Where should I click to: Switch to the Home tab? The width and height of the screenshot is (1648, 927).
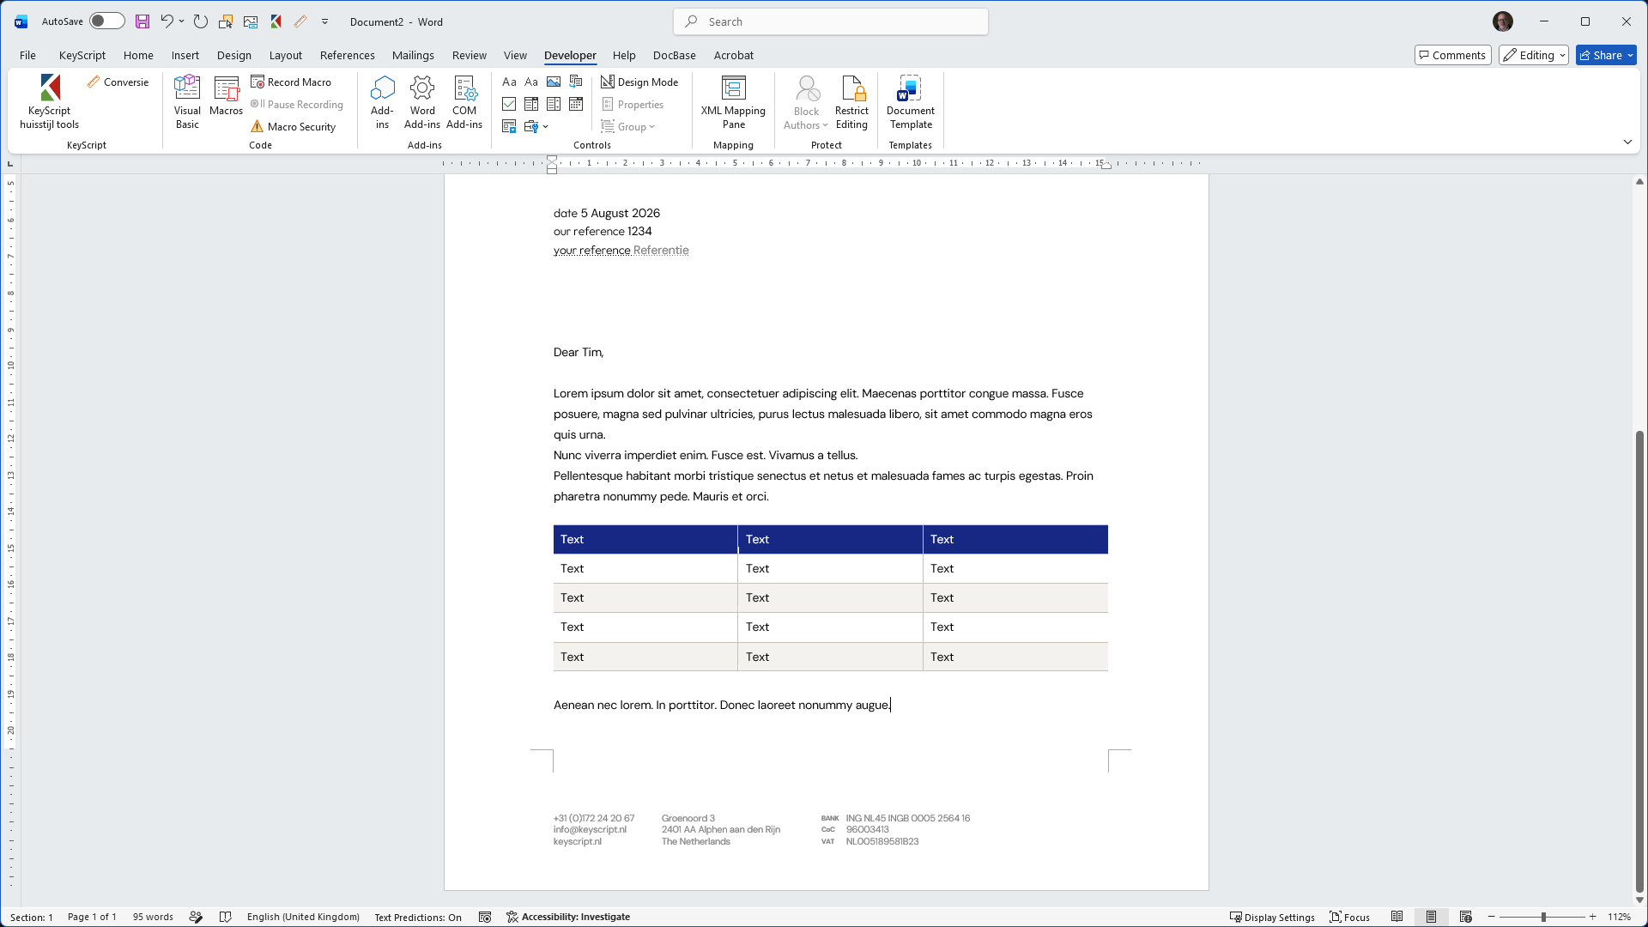click(138, 55)
